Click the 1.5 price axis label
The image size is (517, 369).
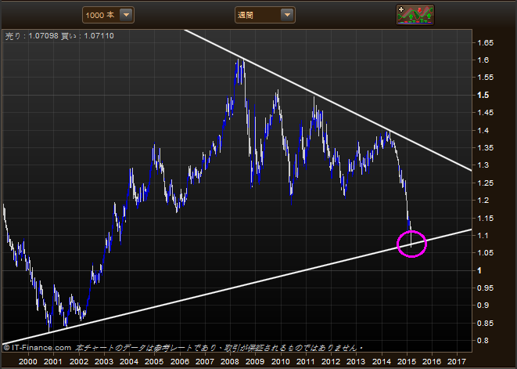pos(483,95)
